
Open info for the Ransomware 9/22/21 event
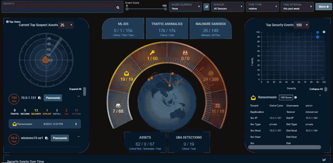pos(76,124)
